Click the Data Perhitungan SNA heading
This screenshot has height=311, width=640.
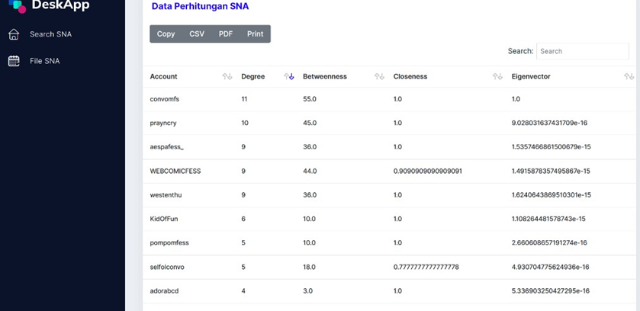(200, 7)
